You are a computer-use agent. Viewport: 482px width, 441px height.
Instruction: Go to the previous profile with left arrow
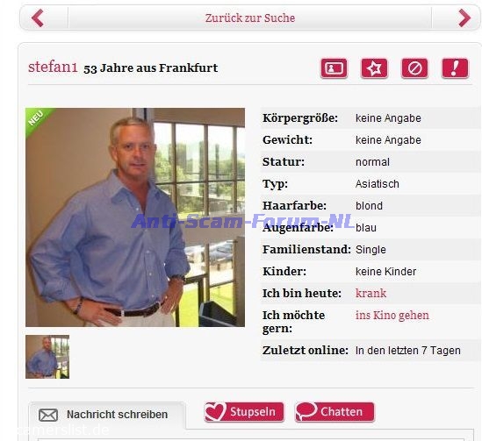38,18
